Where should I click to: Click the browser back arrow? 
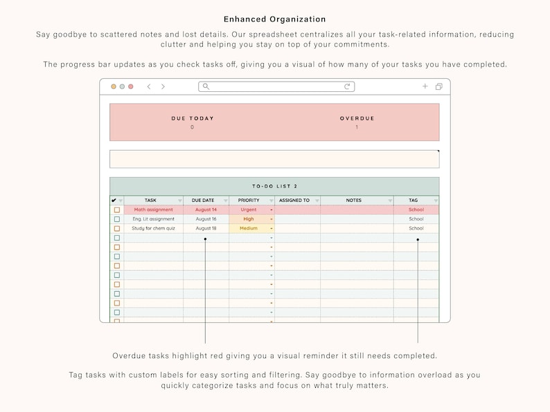(x=149, y=86)
